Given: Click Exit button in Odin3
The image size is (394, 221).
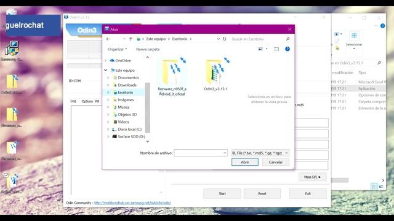Looking at the screenshot, I should 308,194.
